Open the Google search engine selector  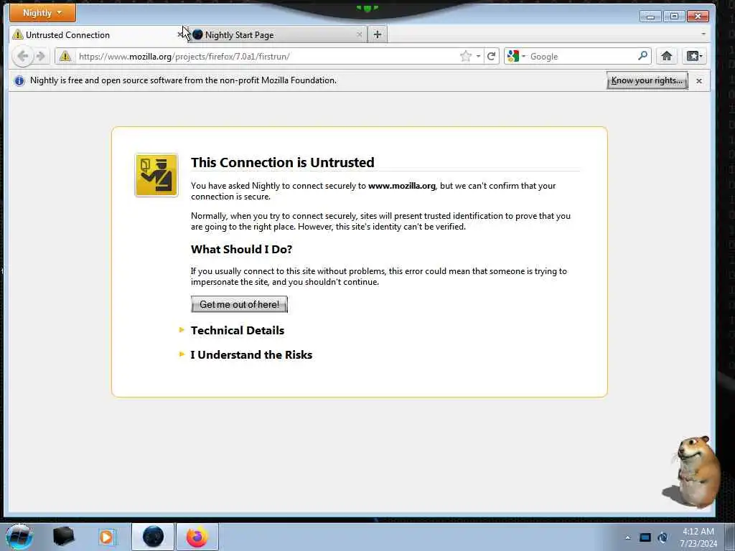click(516, 56)
